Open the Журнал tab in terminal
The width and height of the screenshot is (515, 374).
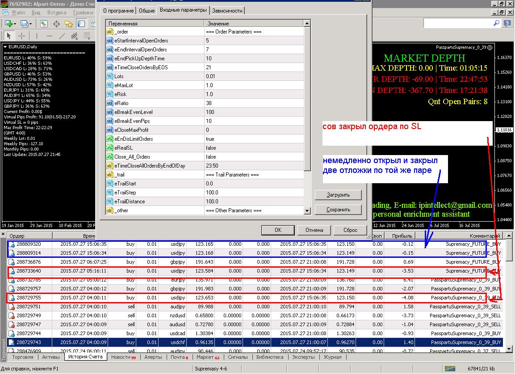click(332, 357)
